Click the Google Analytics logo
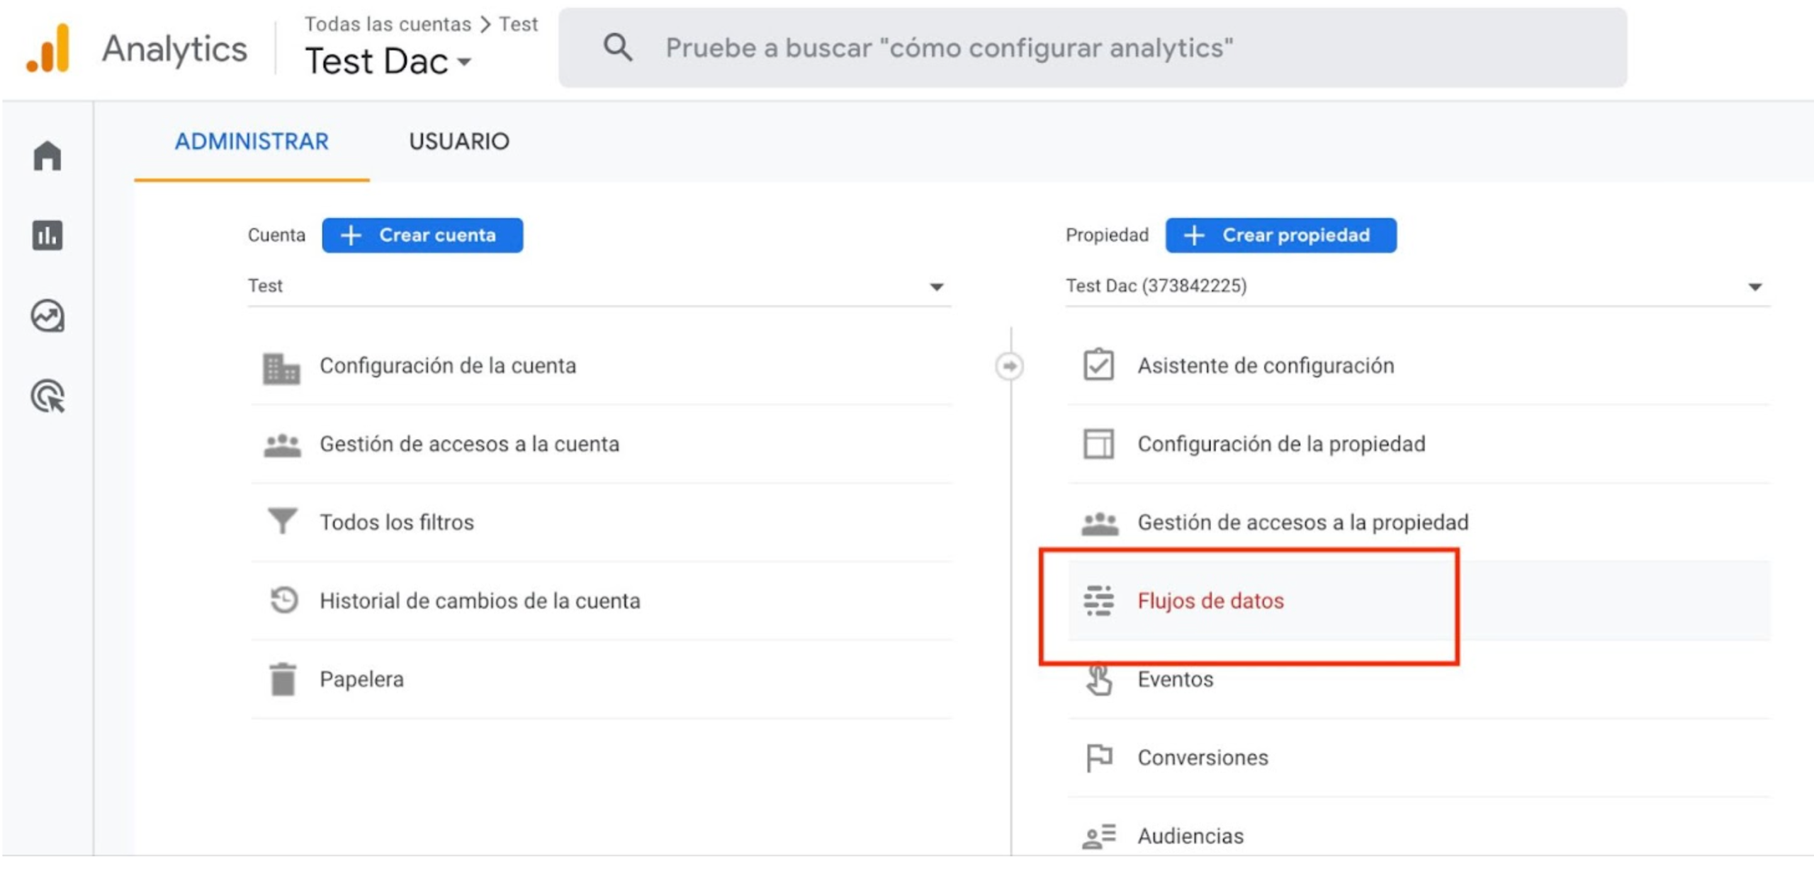 [x=48, y=48]
